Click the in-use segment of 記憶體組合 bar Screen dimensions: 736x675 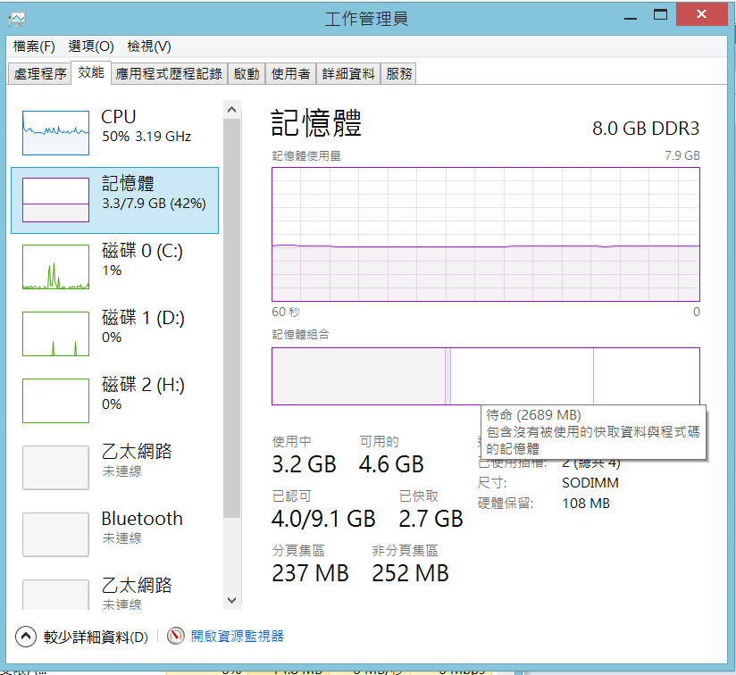[x=357, y=376]
